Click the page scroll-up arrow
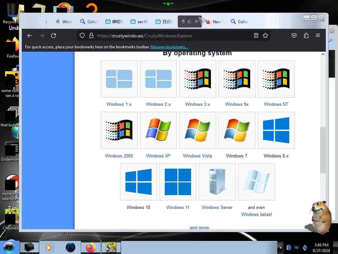The height and width of the screenshot is (254, 338). (x=323, y=54)
